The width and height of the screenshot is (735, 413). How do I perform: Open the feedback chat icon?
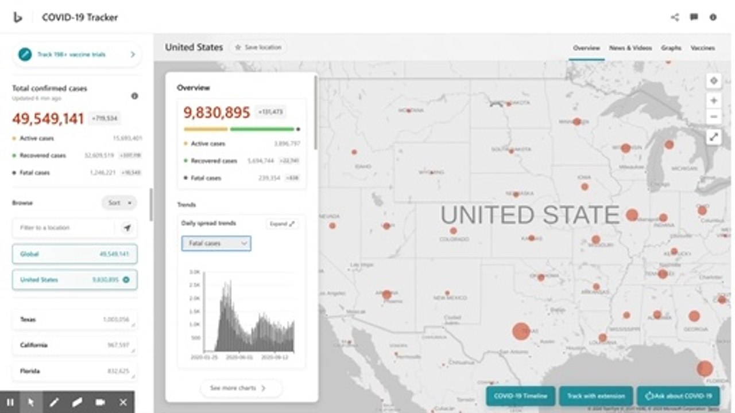pyautogui.click(x=694, y=17)
